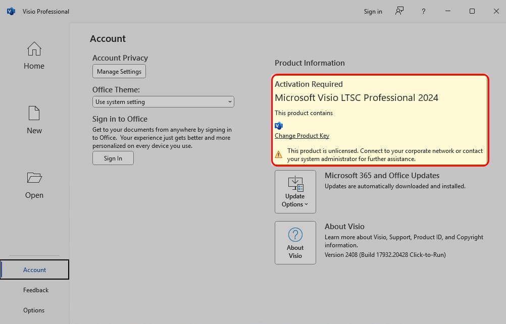Click the Visio product icon under This product contains
This screenshot has width=506, height=324.
pos(279,125)
